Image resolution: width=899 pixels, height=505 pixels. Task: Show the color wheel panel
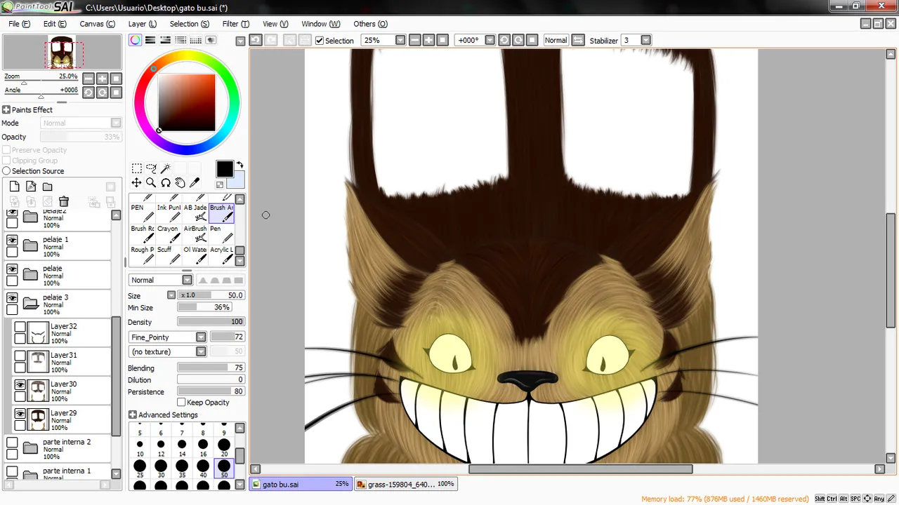click(135, 40)
